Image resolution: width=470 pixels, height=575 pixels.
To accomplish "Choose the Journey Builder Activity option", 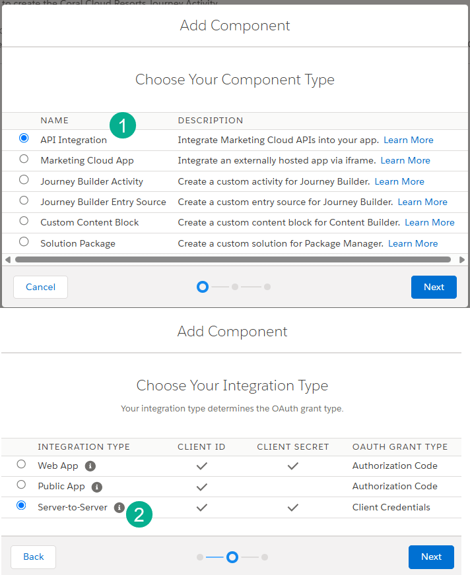I will [24, 179].
